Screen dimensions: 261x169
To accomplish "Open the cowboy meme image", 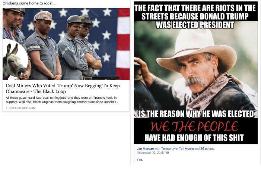I will 195,73.
